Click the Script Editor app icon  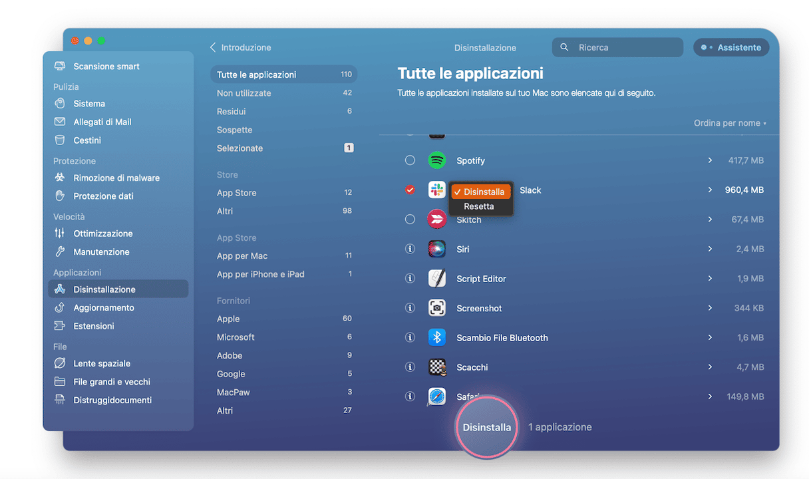[x=437, y=279]
